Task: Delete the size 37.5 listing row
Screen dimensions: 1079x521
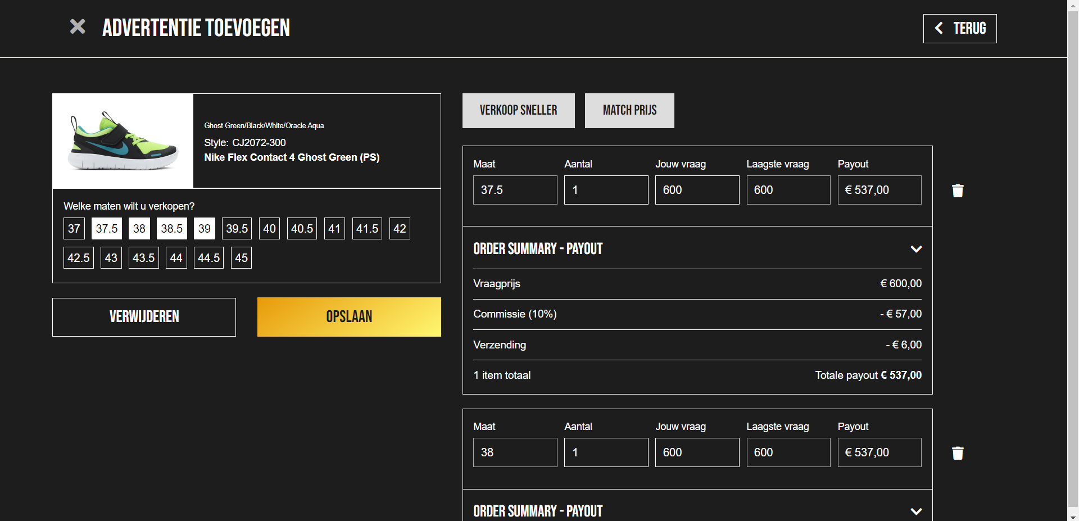Action: [958, 191]
